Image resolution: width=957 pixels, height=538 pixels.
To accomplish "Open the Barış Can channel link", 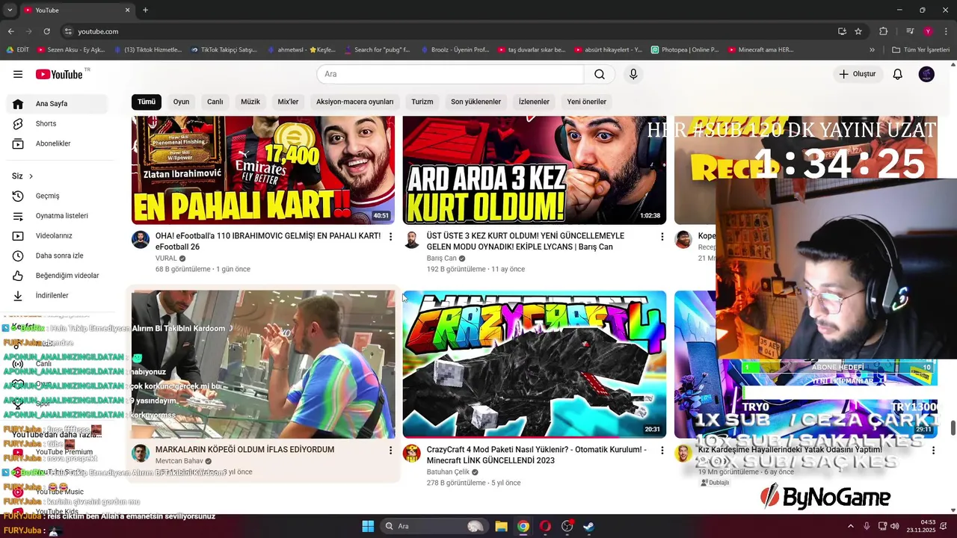I will [x=441, y=259].
